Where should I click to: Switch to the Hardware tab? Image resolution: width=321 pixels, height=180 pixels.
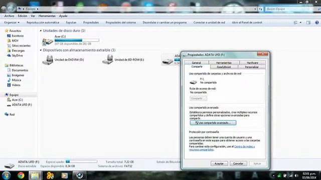[x=252, y=62]
